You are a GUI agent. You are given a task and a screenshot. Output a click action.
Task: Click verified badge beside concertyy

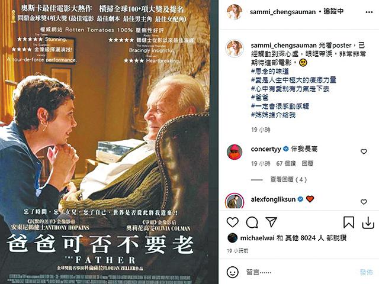tap(285, 149)
